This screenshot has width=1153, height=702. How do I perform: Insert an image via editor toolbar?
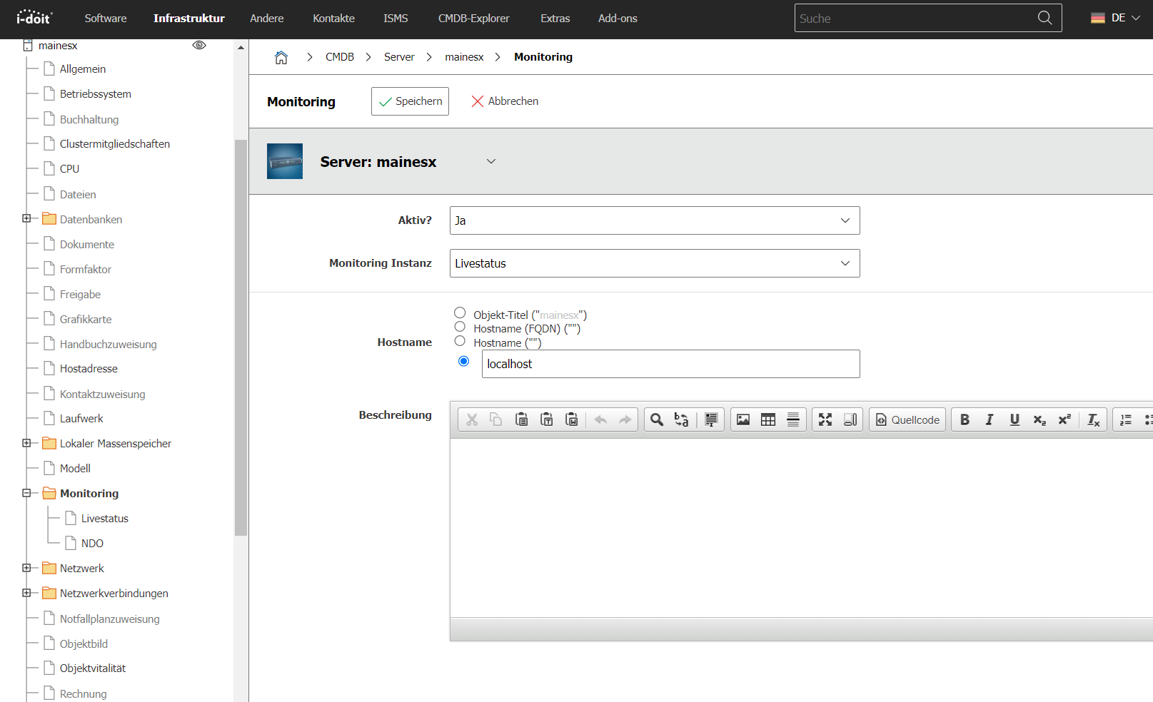pyautogui.click(x=743, y=419)
